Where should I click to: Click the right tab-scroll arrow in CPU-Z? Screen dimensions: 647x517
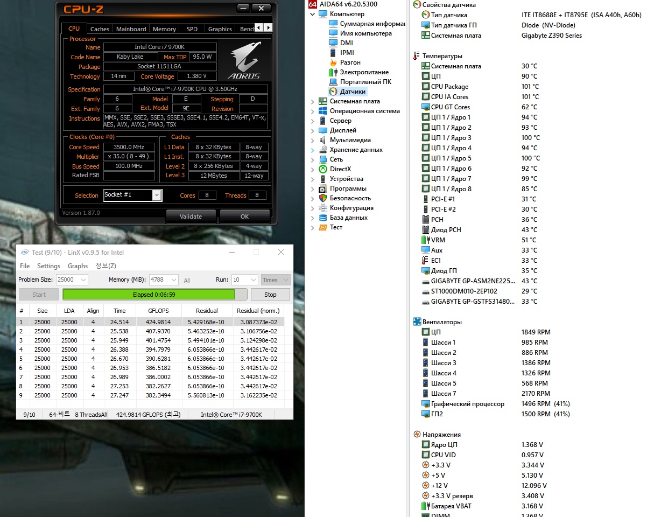(268, 27)
